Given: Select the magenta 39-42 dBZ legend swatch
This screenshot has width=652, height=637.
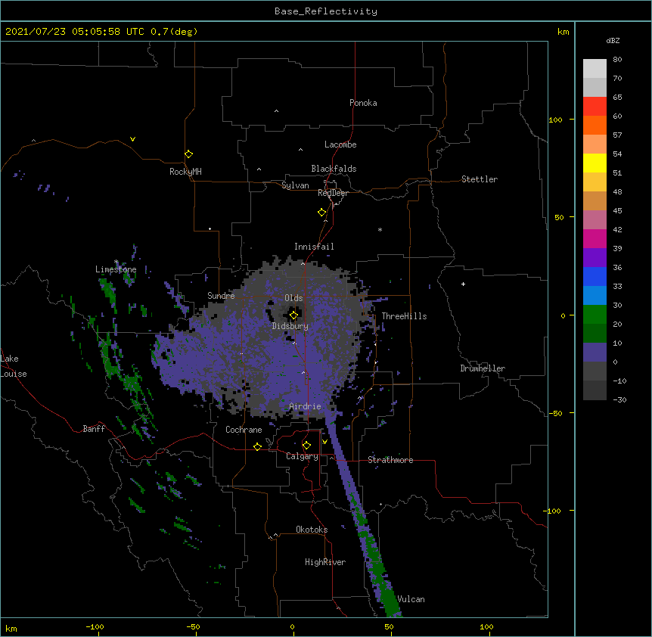Looking at the screenshot, I should click(595, 238).
